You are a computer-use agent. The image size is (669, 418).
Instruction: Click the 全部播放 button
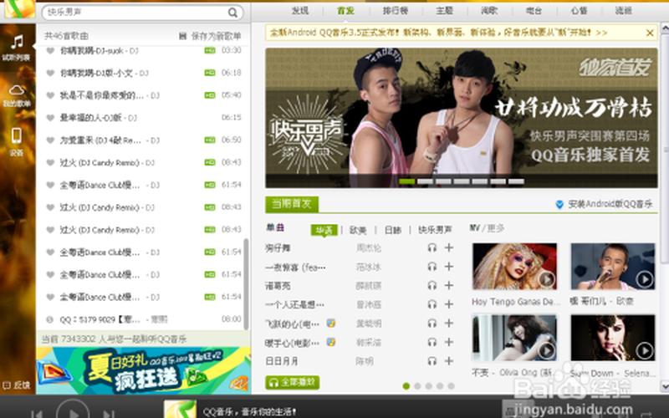pyautogui.click(x=292, y=382)
